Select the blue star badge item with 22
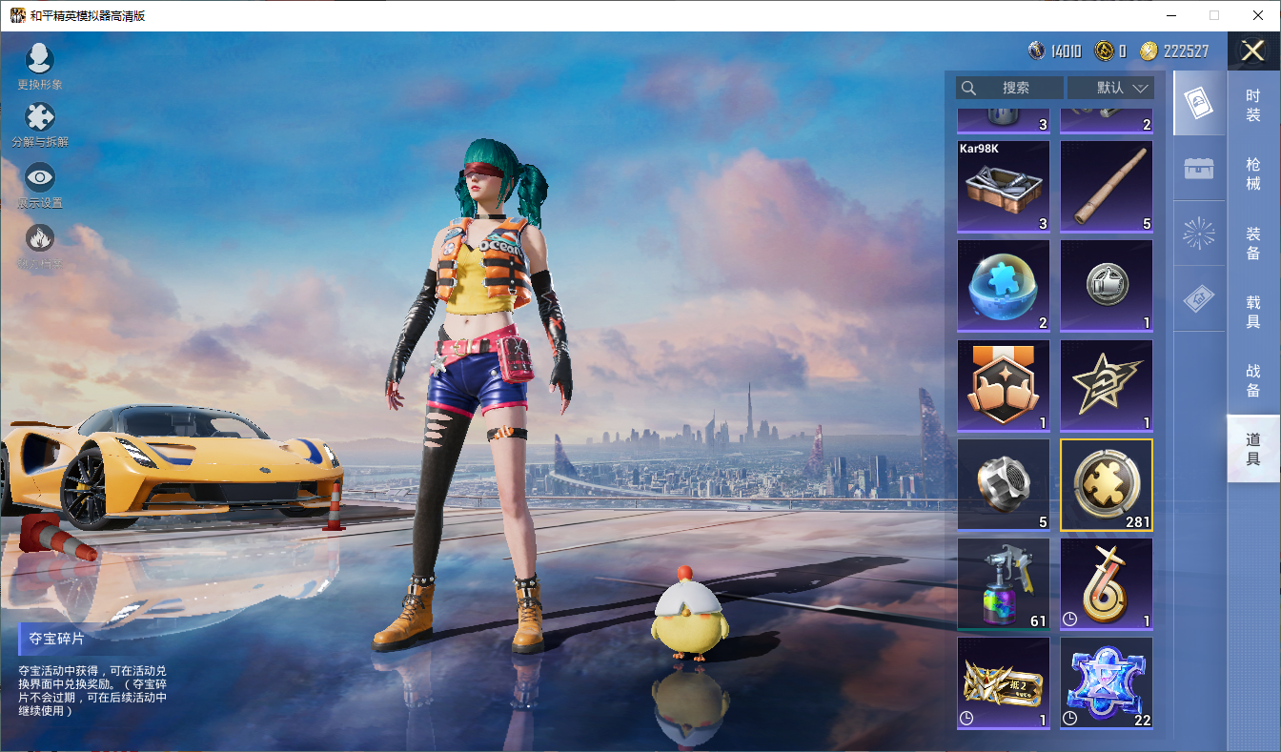The image size is (1281, 752). pyautogui.click(x=1107, y=683)
